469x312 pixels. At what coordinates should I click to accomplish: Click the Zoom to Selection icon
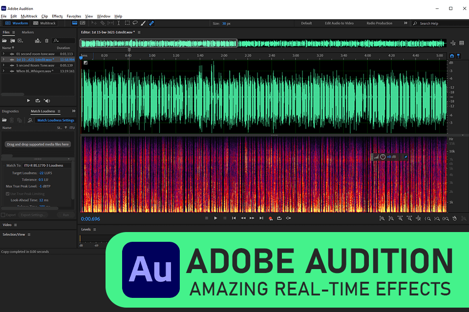[446, 218]
